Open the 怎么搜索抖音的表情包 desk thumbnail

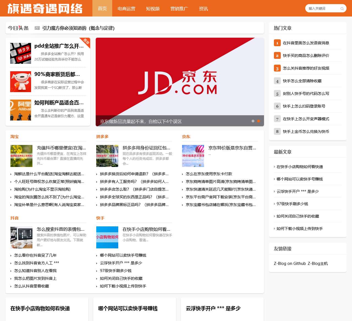point(21,237)
